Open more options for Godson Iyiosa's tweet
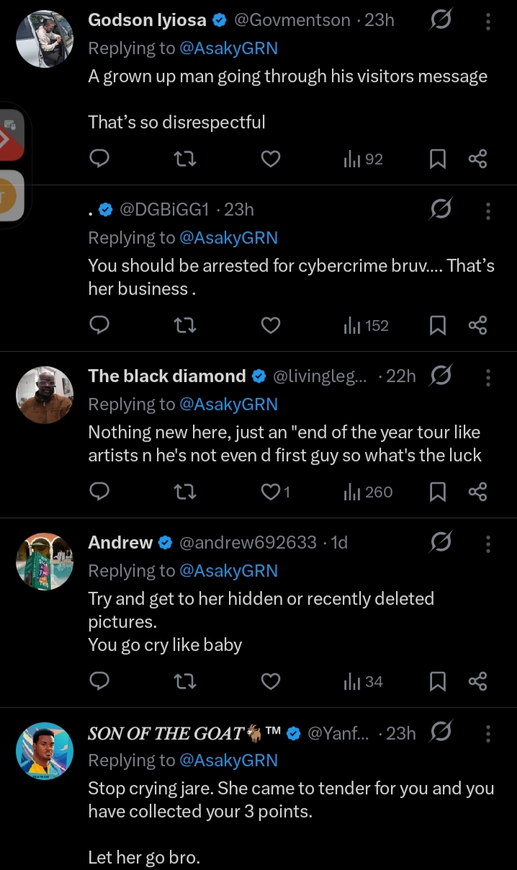This screenshot has height=870, width=517. pos(488,22)
